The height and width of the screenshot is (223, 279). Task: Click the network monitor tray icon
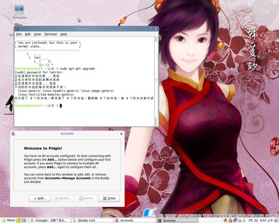[x=235, y=221]
